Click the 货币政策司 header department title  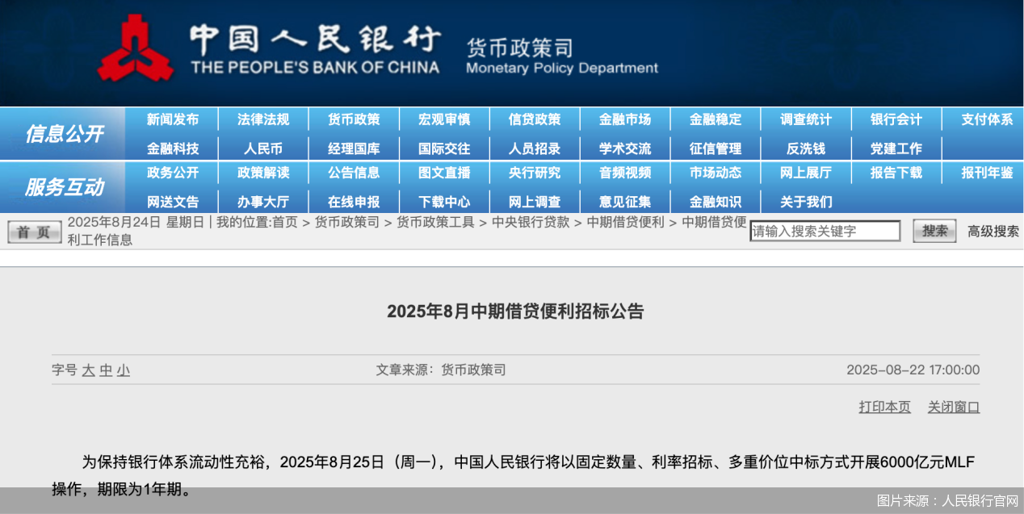pyautogui.click(x=519, y=47)
